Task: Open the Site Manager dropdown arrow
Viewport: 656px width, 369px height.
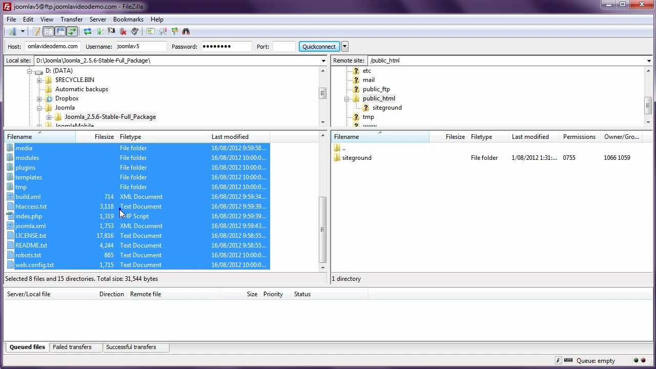Action: click(23, 31)
